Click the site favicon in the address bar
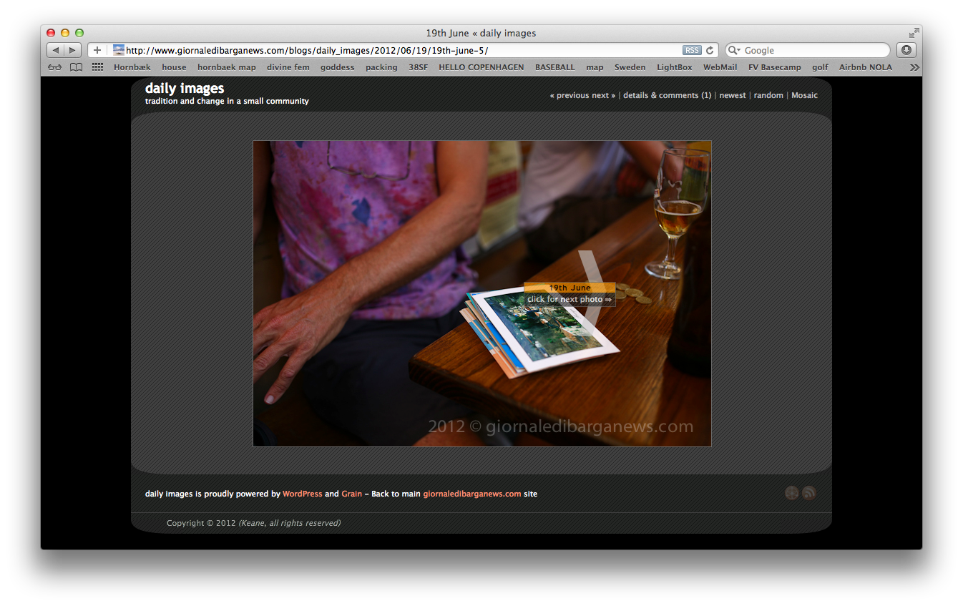Image resolution: width=963 pixels, height=606 pixels. pyautogui.click(x=119, y=50)
